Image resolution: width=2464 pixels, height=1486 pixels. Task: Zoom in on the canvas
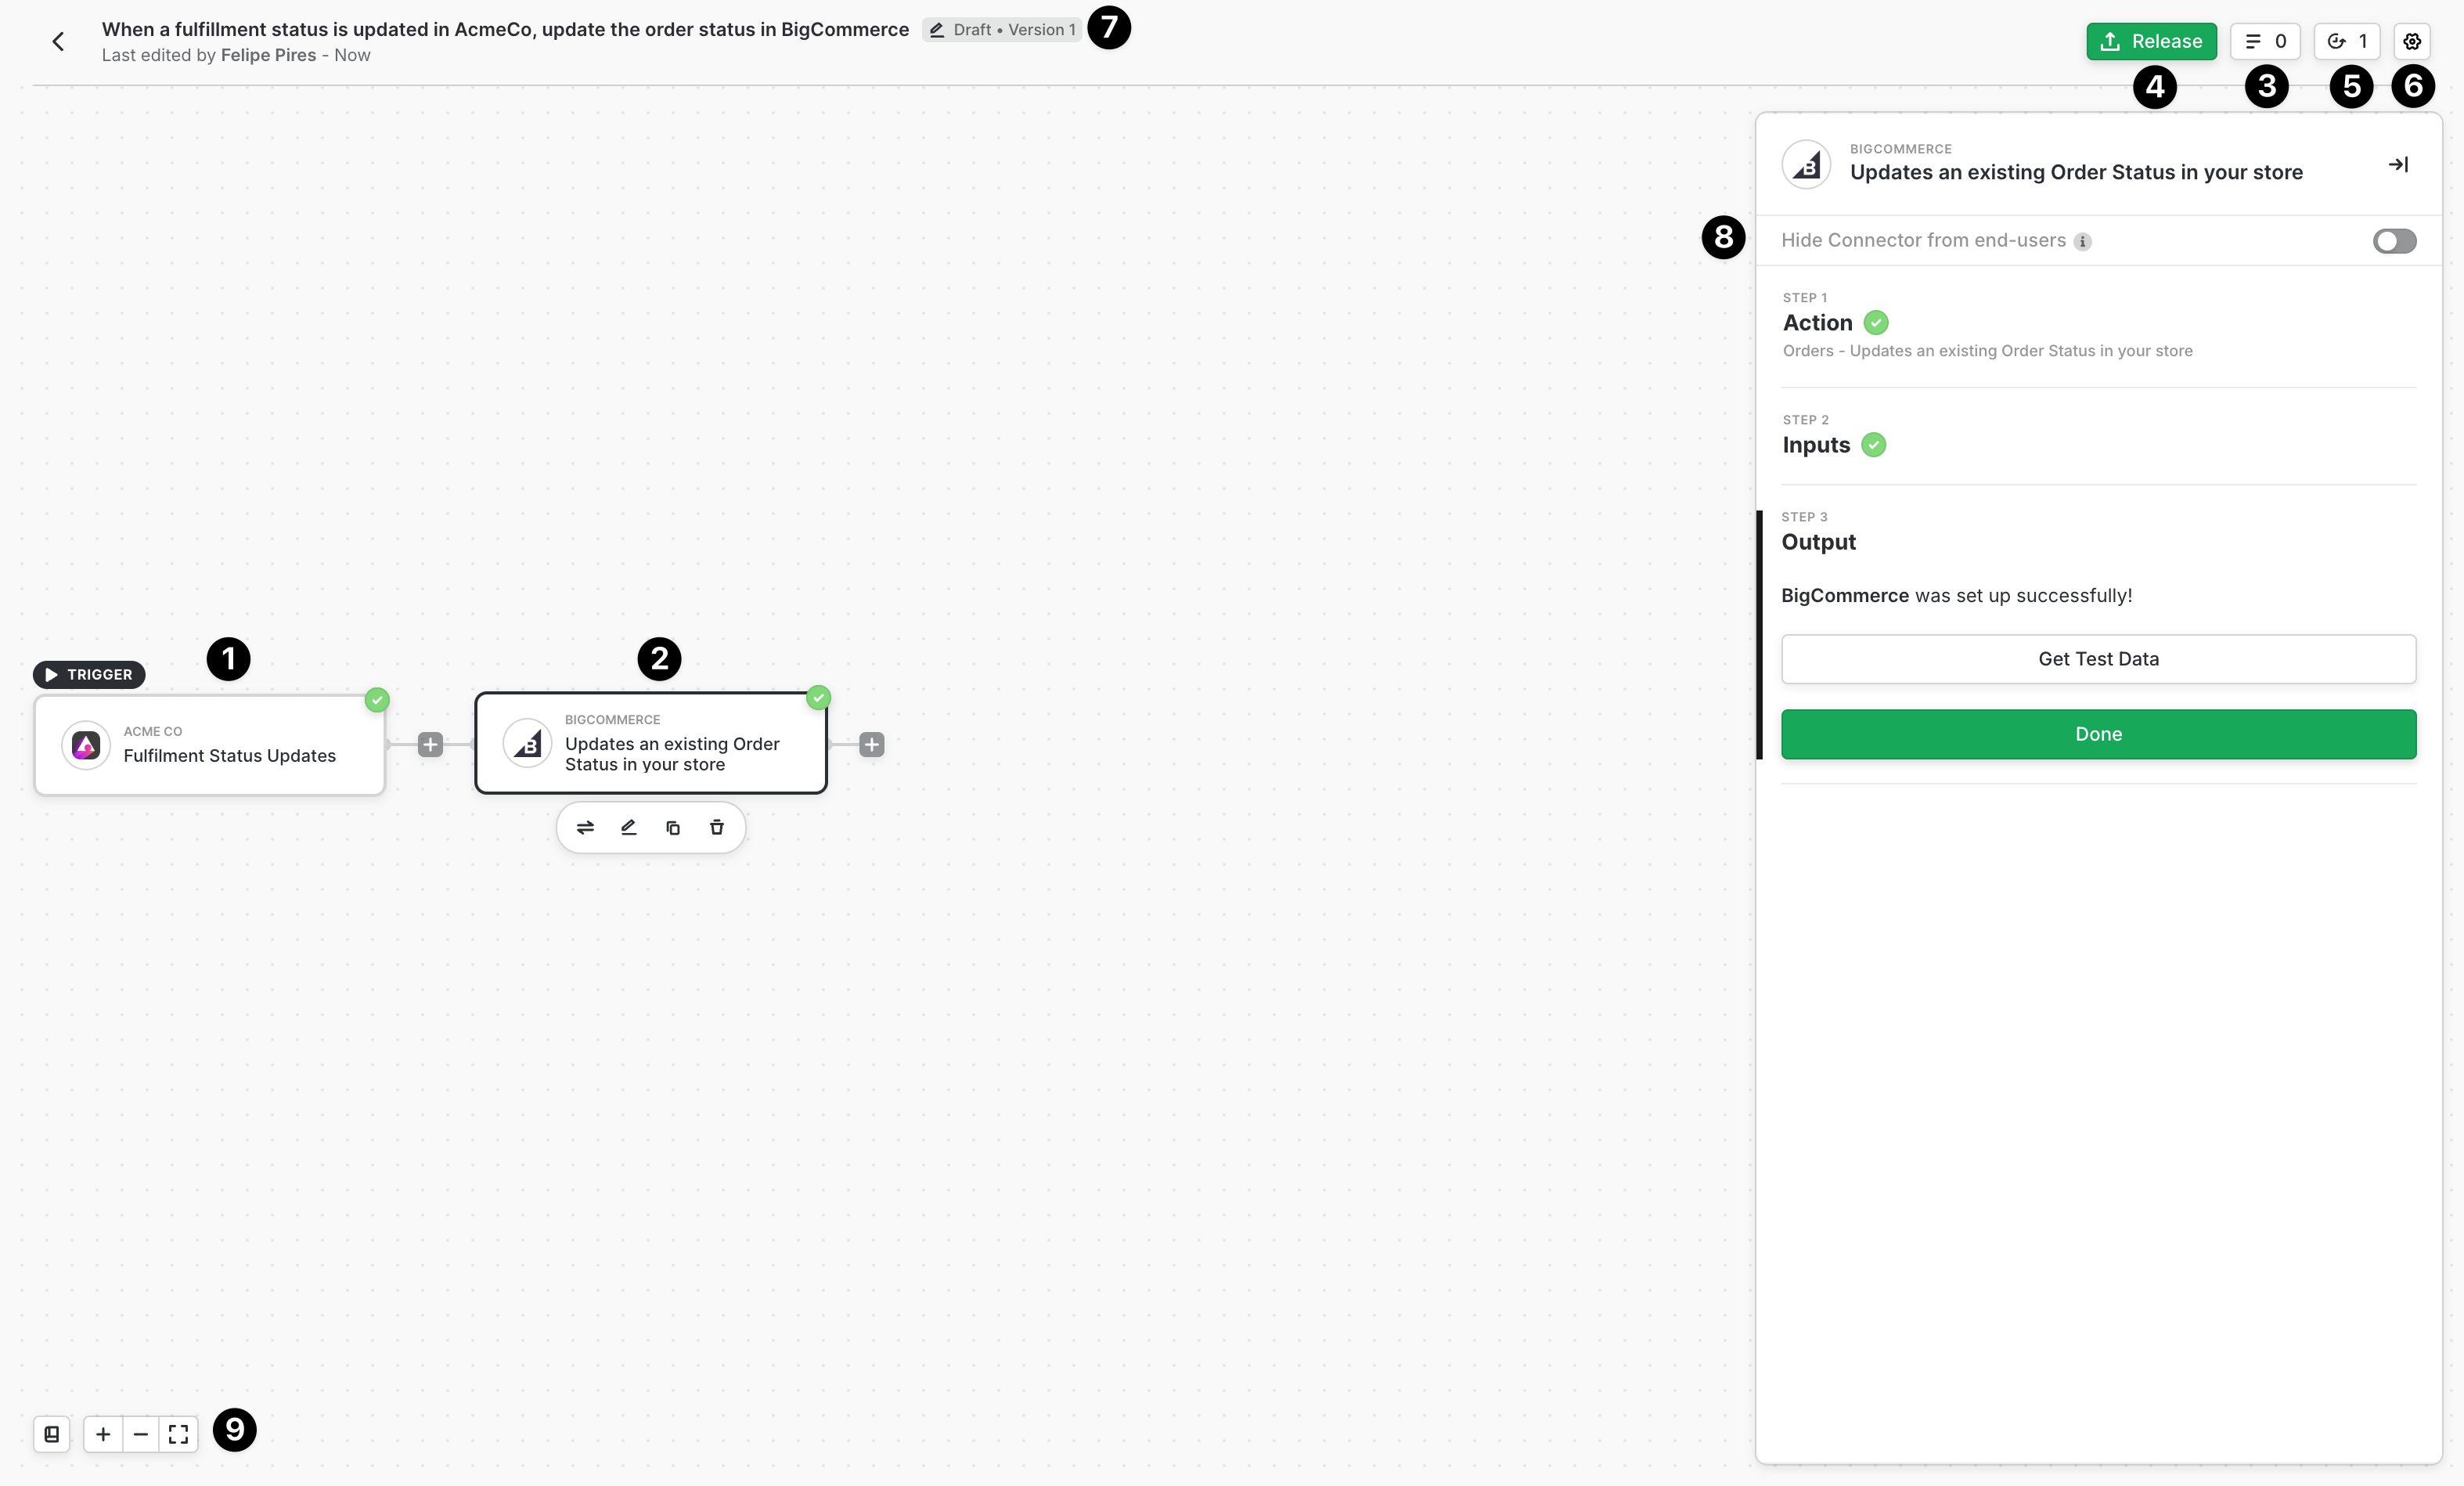[x=103, y=1434]
